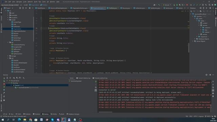Select SqlHelper in the Project tree

16,52
